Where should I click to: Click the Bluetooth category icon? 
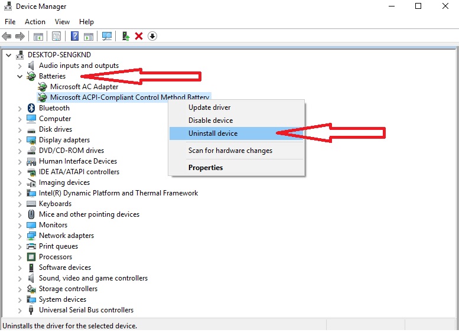[31, 108]
